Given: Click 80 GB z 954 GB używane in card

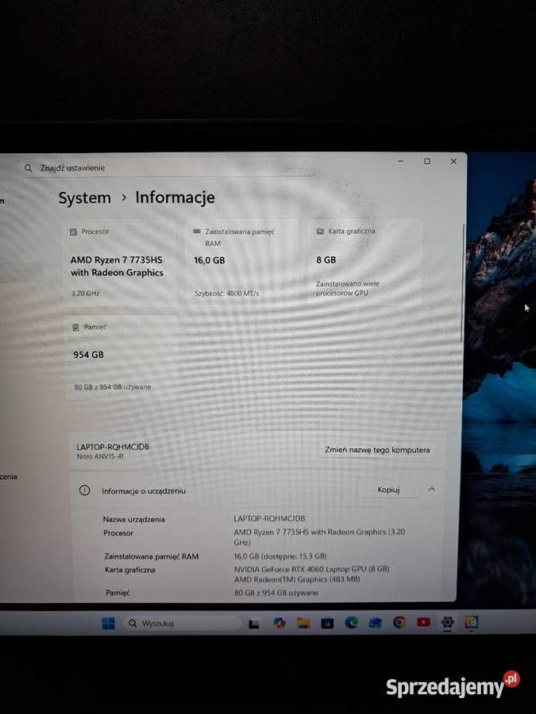Looking at the screenshot, I should point(113,387).
